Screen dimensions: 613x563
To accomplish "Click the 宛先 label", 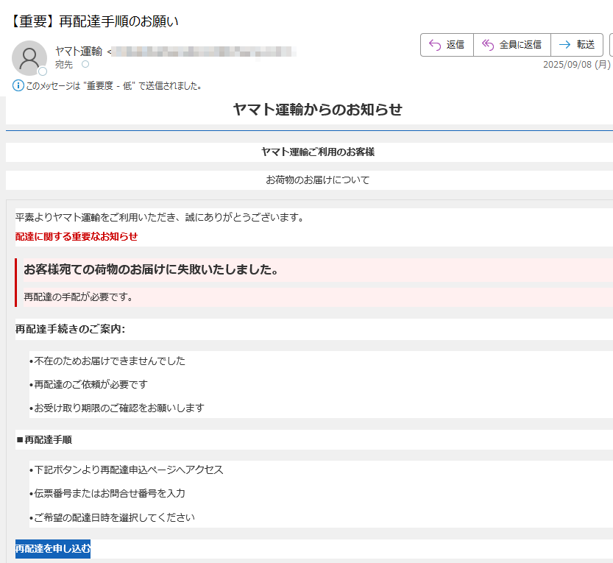I will click(x=64, y=65).
